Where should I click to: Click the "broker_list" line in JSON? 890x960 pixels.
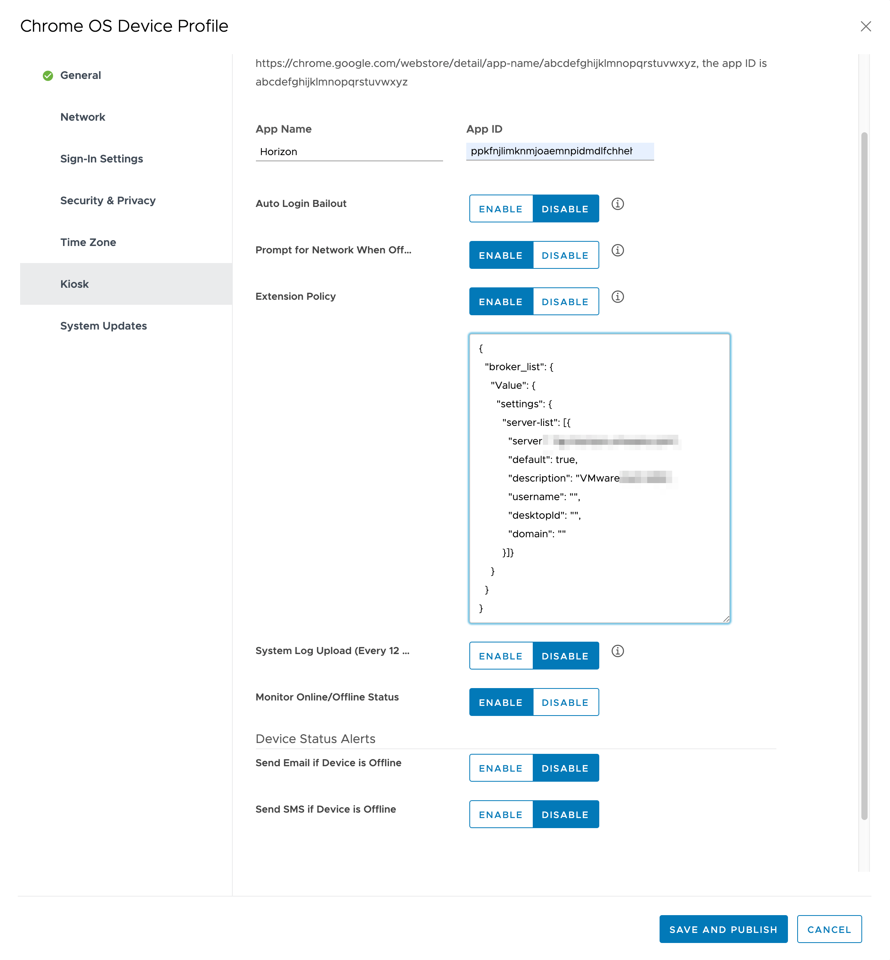pyautogui.click(x=519, y=367)
